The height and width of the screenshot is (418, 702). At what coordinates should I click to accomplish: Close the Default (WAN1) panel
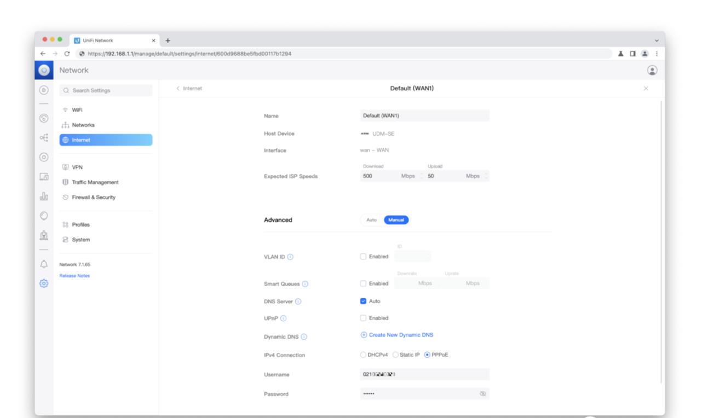646,89
